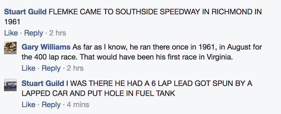The image size is (281, 114).
Task: Open the 2 hrs timestamp on Stuart's top comment
Action: point(58,33)
